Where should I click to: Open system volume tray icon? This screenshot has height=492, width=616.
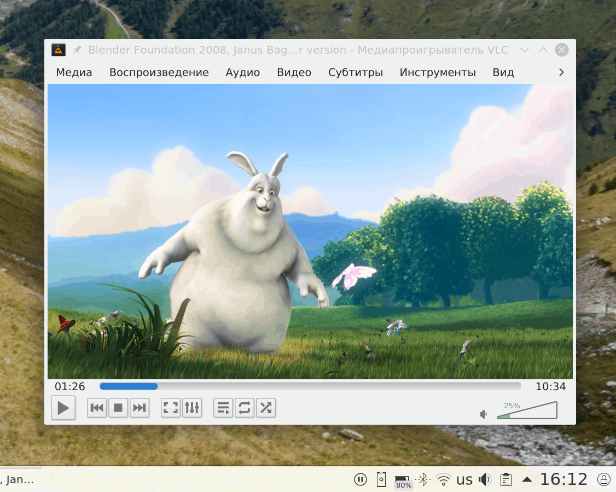485,479
